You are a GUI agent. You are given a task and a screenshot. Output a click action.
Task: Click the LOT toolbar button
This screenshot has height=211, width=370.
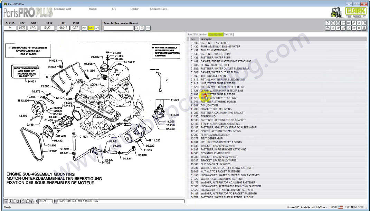point(354,28)
